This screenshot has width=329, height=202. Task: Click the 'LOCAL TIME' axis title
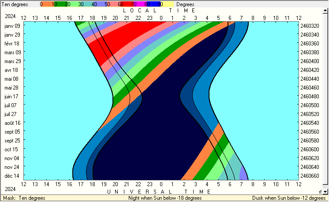pos(159,11)
